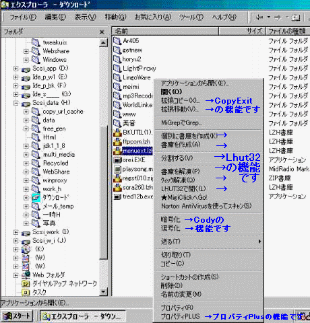Choose Norton AntiVirus scan in context menu
Viewport: 310px width, 323px height.
pyautogui.click(x=208, y=206)
